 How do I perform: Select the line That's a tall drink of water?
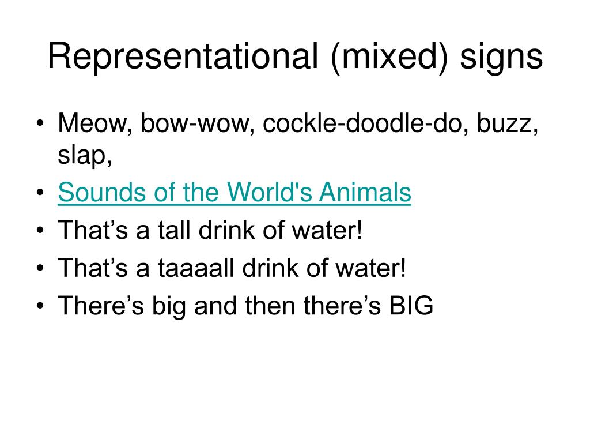click(210, 230)
